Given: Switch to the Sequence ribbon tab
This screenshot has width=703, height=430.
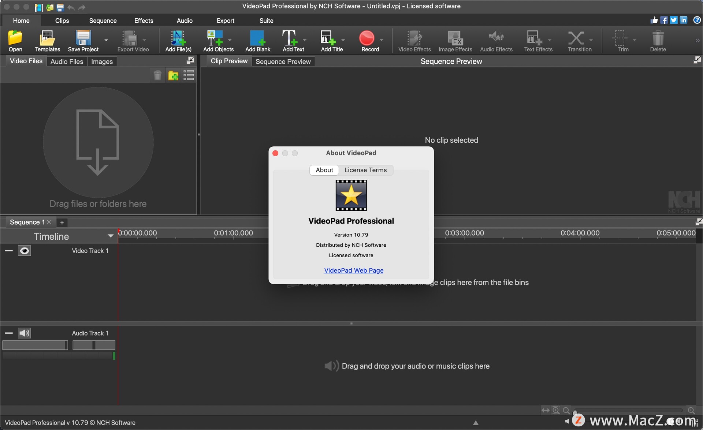Looking at the screenshot, I should [103, 20].
